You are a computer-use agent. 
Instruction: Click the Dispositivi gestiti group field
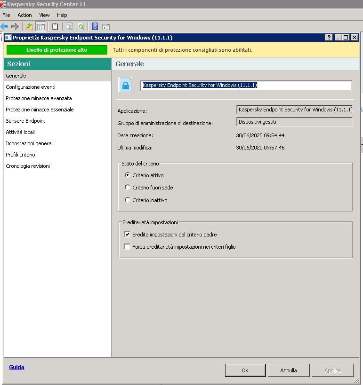point(294,122)
